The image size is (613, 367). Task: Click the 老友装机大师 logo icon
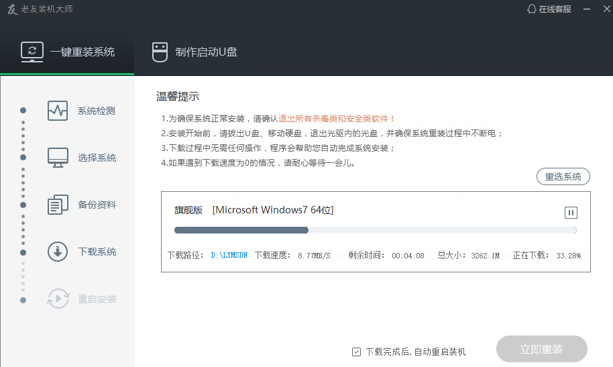pyautogui.click(x=12, y=9)
